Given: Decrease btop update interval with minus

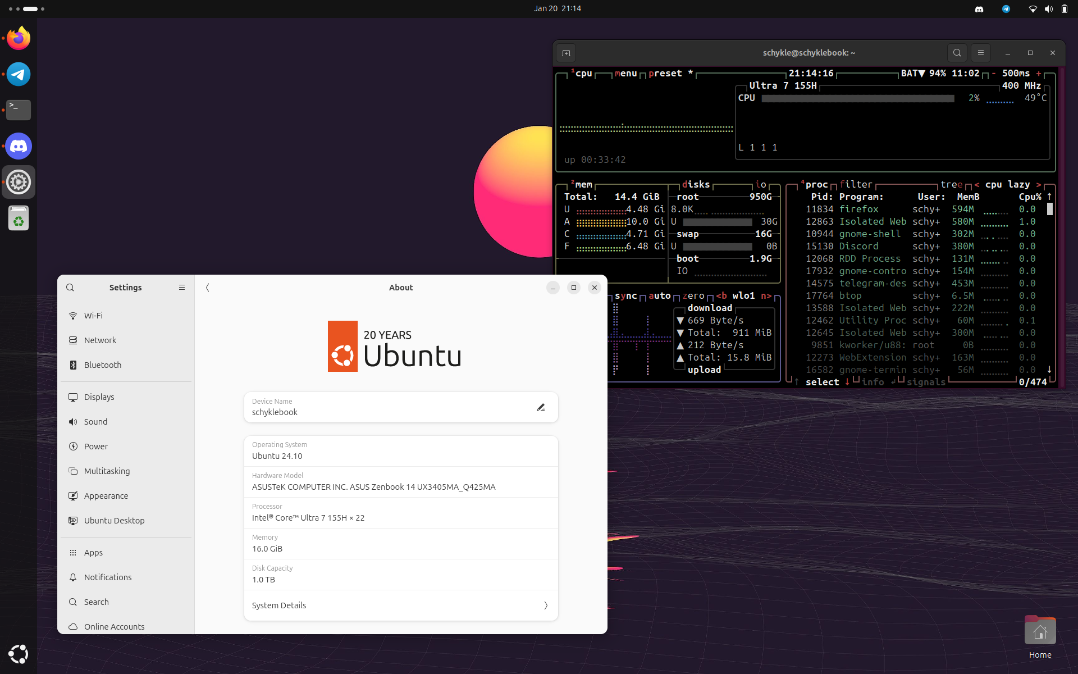Looking at the screenshot, I should (994, 74).
